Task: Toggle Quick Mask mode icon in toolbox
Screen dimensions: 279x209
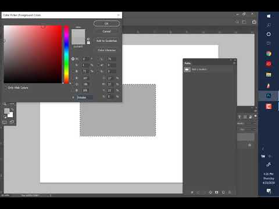Action: click(x=5, y=122)
